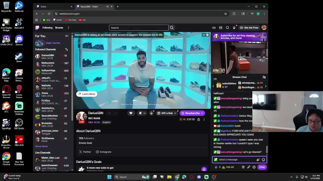
Task: Open the Chrome extensions puzzle icon
Action: click(x=234, y=14)
